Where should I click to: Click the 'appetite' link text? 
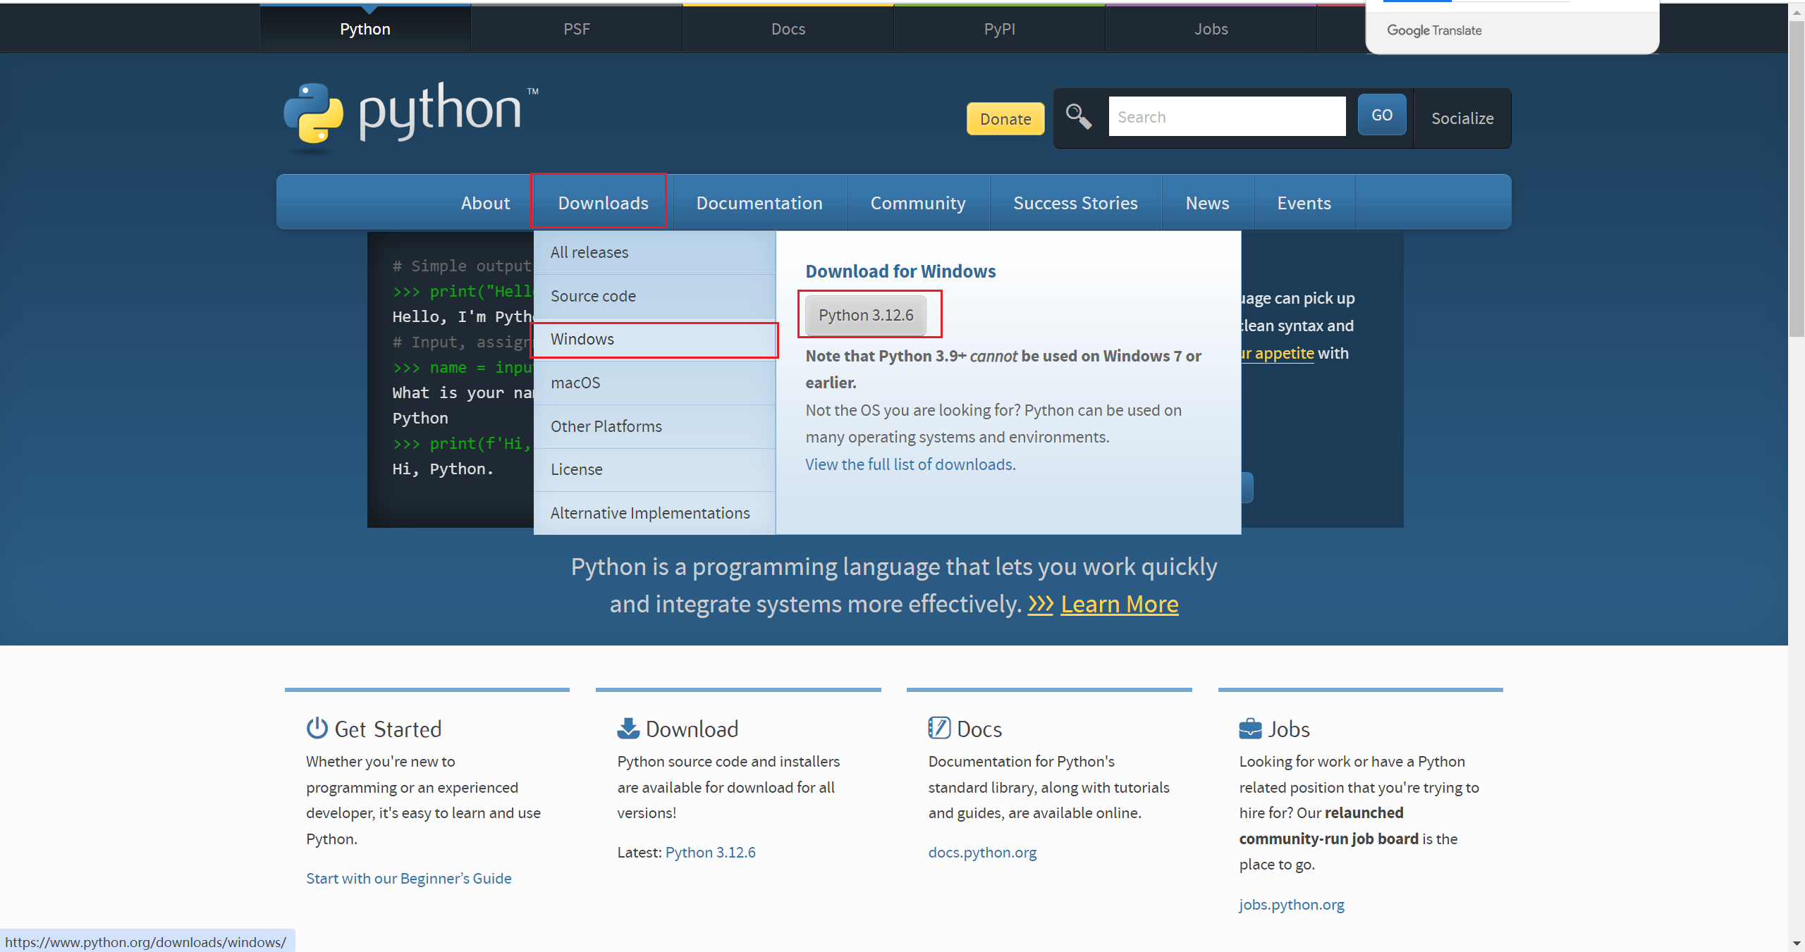point(1284,353)
